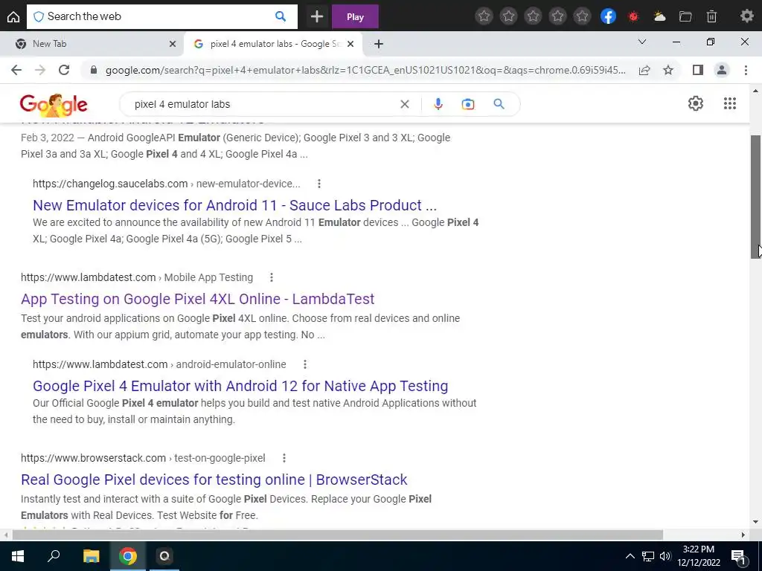
Task: Click the vertical scrollbar thumb
Action: (755, 196)
